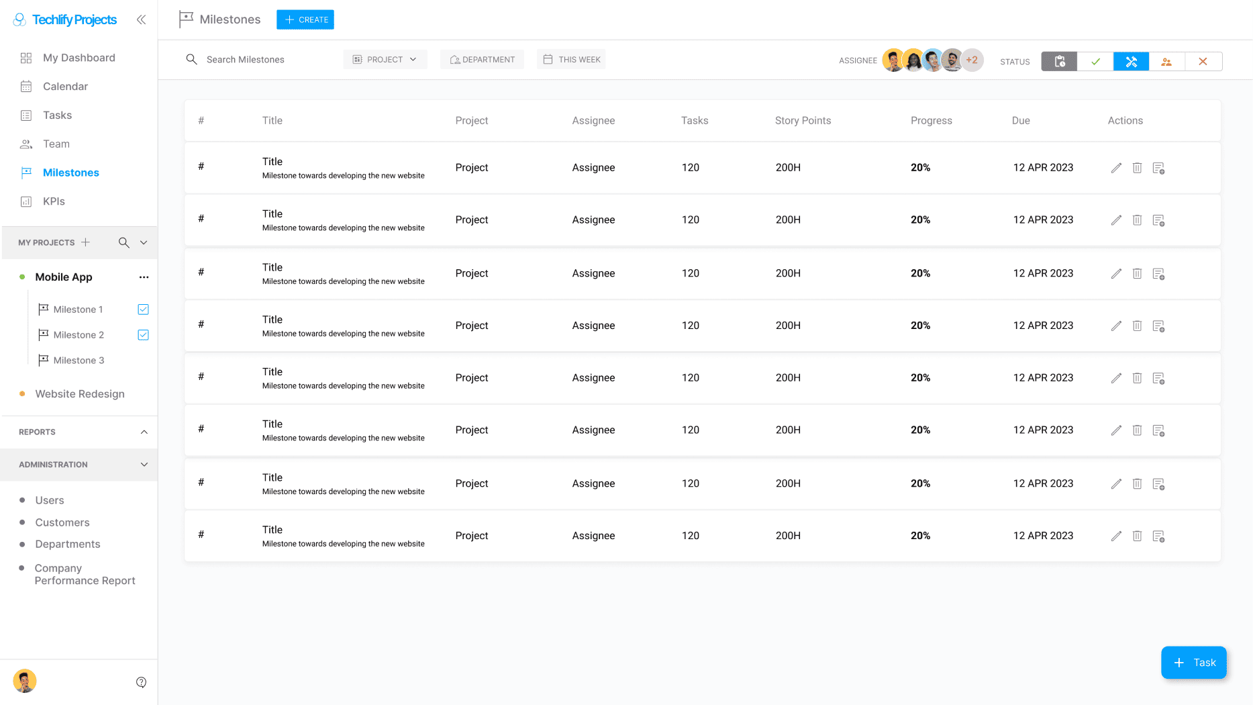Open the help question mark icon
Image resolution: width=1253 pixels, height=705 pixels.
point(141,682)
